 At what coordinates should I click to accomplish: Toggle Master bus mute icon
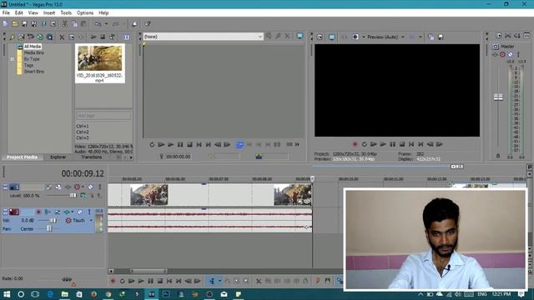(511, 54)
